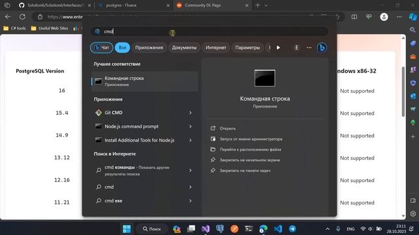Show more filters with the arrow button
The width and height of the screenshot is (419, 235).
pyautogui.click(x=278, y=48)
